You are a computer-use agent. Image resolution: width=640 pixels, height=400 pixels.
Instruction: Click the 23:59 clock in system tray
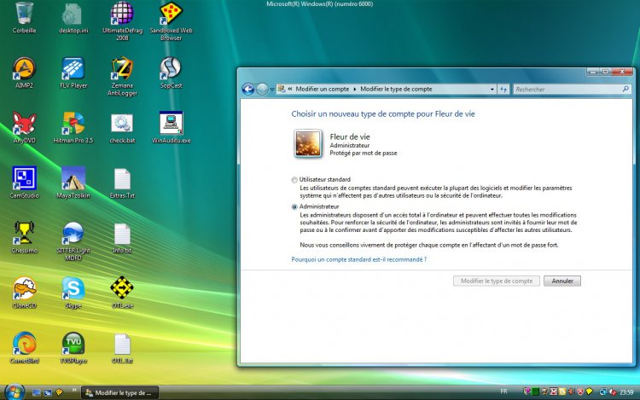point(626,392)
